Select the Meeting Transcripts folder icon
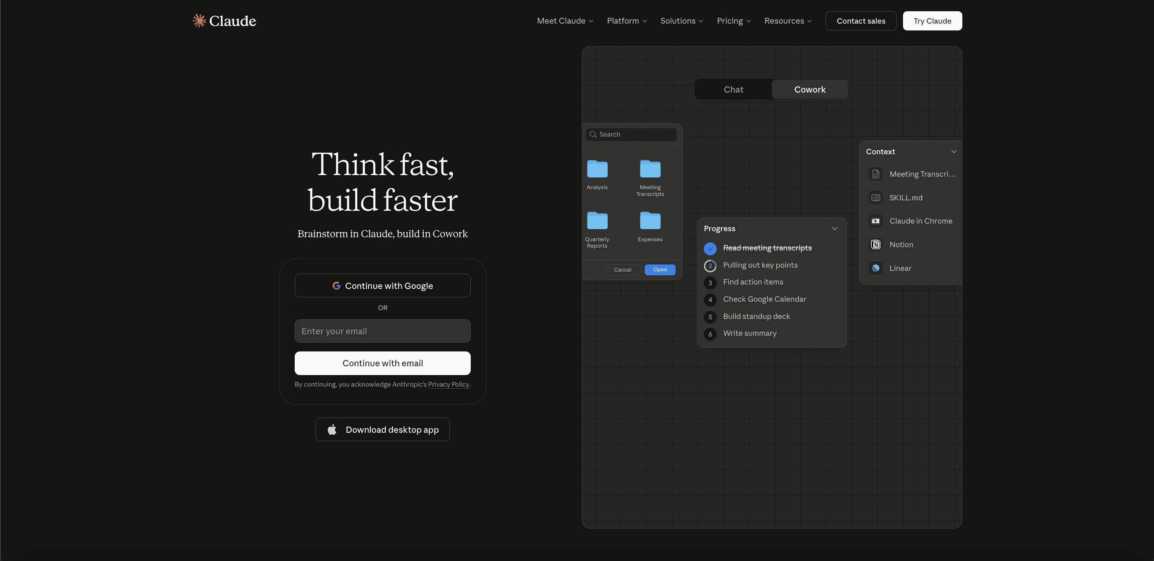The height and width of the screenshot is (561, 1154). click(650, 169)
